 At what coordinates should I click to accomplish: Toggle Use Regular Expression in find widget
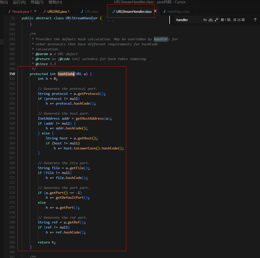[216, 20]
